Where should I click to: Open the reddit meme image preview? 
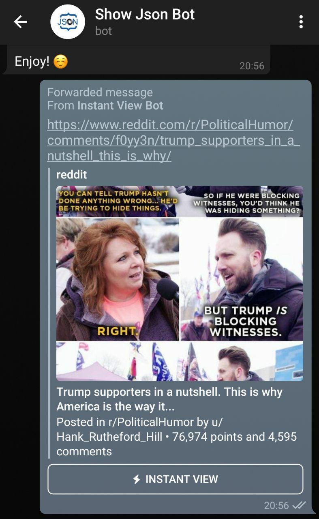[180, 283]
